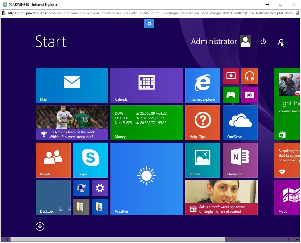Open the Mail tile
Screen dimensions: 301x243
click(x=72, y=85)
